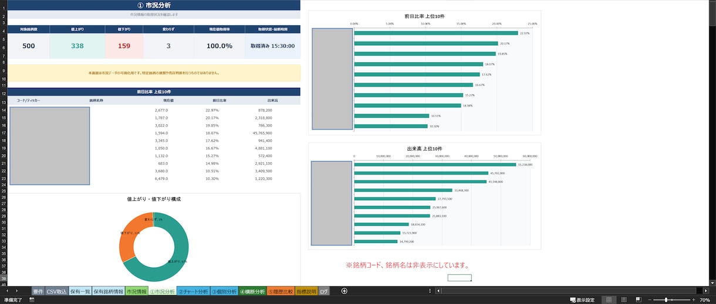This screenshot has height=304, width=716.
Task: Click the 70% zoom level
Action: pyautogui.click(x=705, y=300)
